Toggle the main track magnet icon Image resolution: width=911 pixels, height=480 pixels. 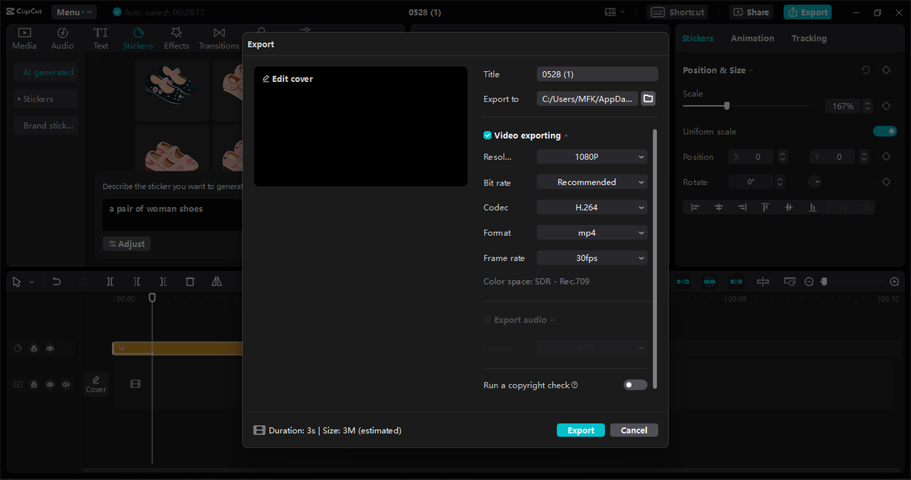coord(683,282)
